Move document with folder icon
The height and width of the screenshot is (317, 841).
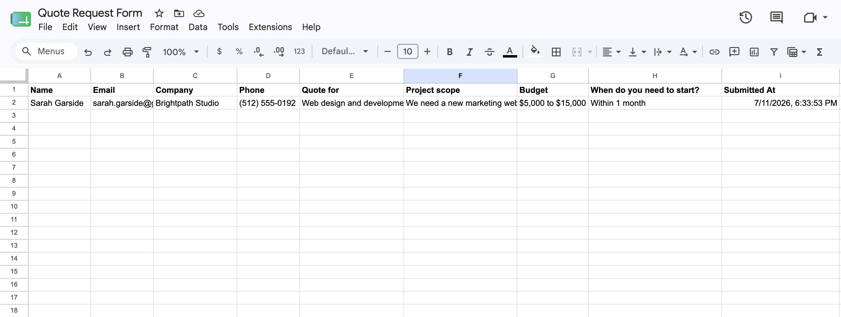pos(179,13)
